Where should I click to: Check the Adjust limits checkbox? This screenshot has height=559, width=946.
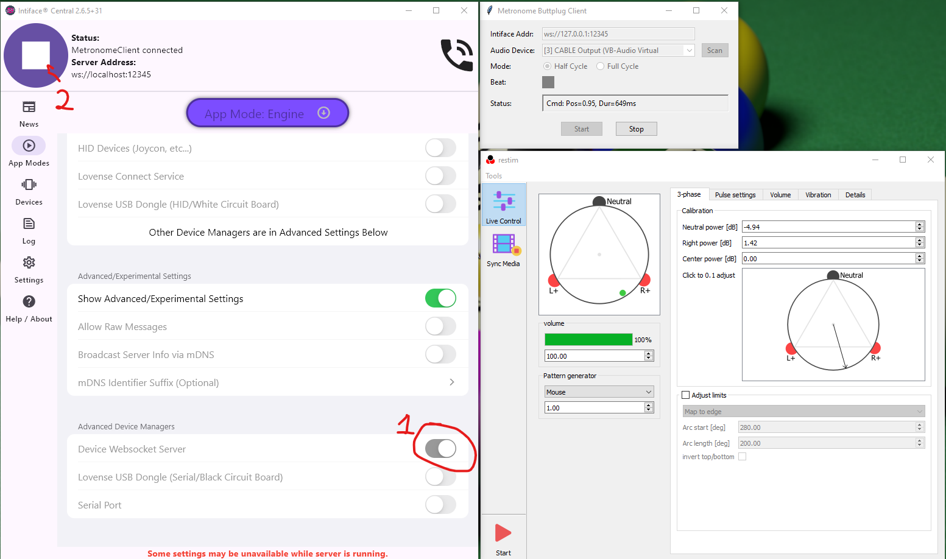click(685, 395)
